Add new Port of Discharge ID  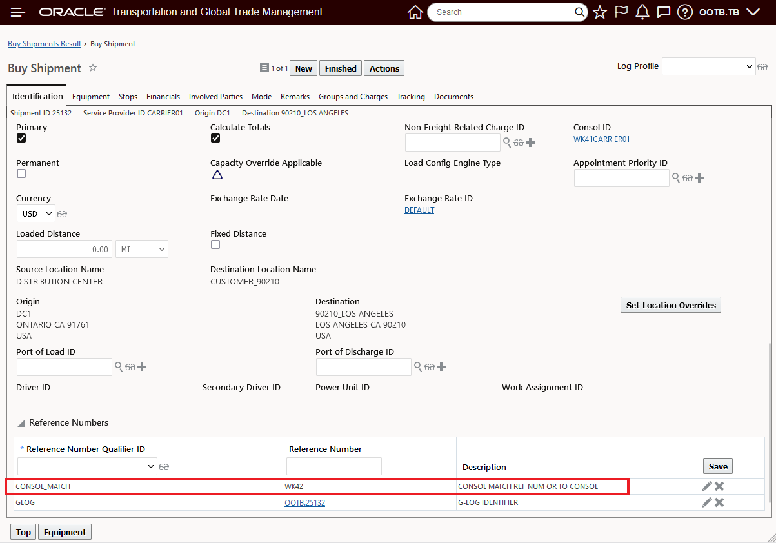point(441,367)
